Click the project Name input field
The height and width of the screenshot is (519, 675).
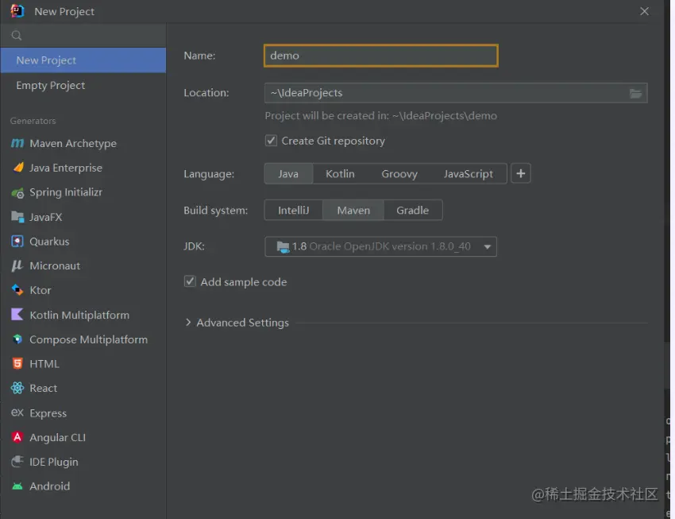point(380,56)
